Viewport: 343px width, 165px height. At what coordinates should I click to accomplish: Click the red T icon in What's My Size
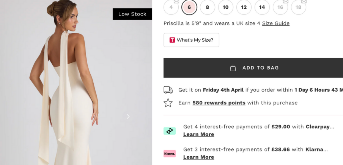pyautogui.click(x=172, y=40)
